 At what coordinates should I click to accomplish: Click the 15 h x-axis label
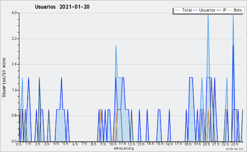160,144
